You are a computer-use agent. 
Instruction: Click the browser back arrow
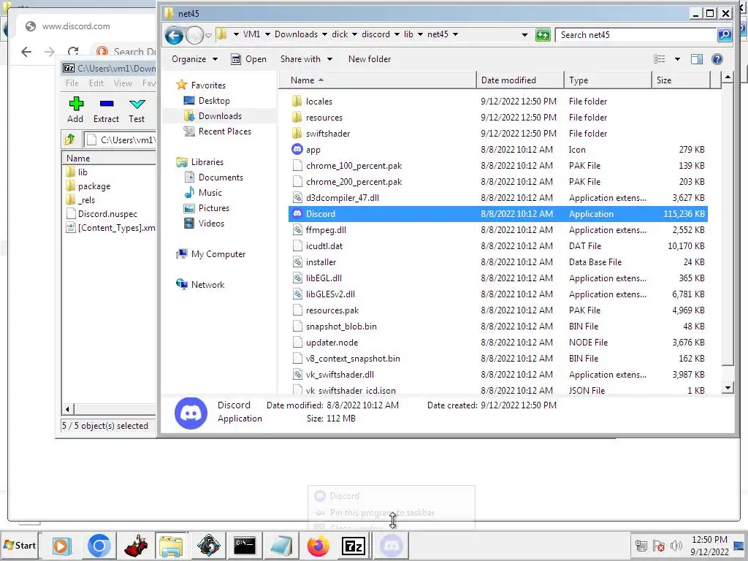pos(26,52)
